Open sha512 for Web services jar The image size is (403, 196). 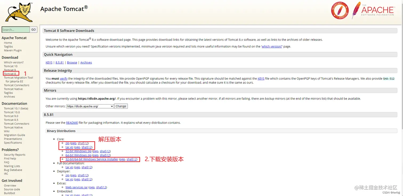101,187
